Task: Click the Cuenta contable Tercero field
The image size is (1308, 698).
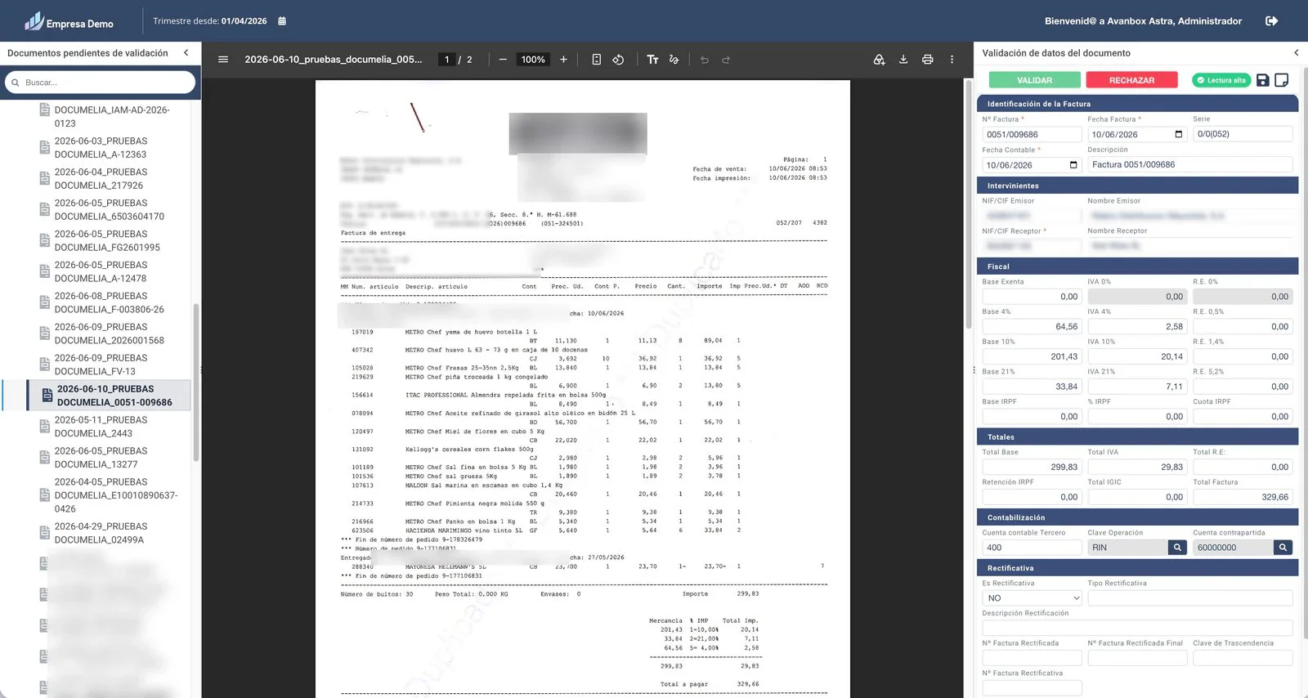Action: [x=1032, y=548]
